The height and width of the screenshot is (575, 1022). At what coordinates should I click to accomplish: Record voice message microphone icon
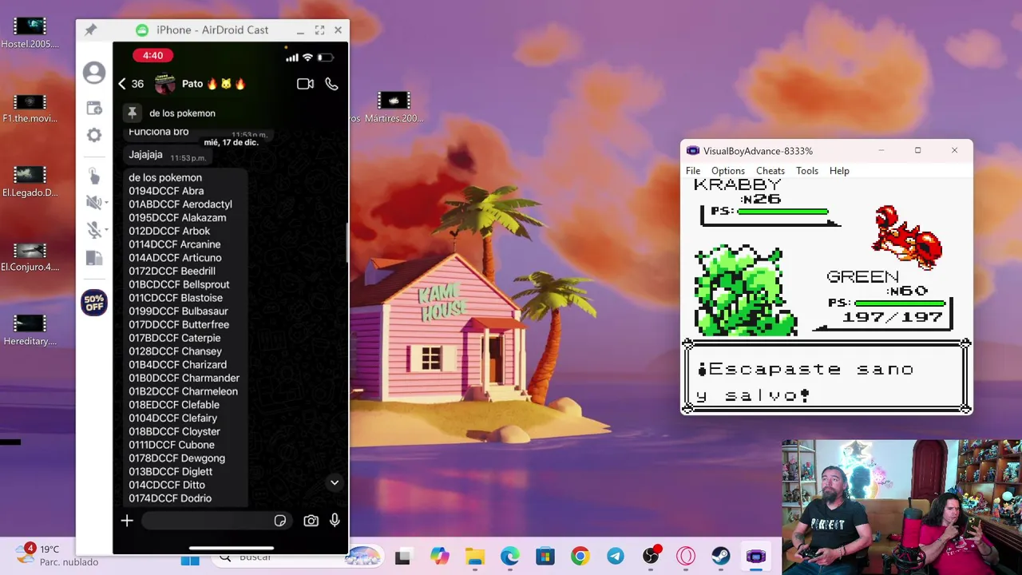click(x=335, y=521)
